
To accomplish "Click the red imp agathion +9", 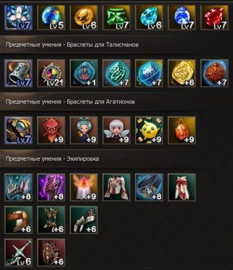I will pos(51,130).
